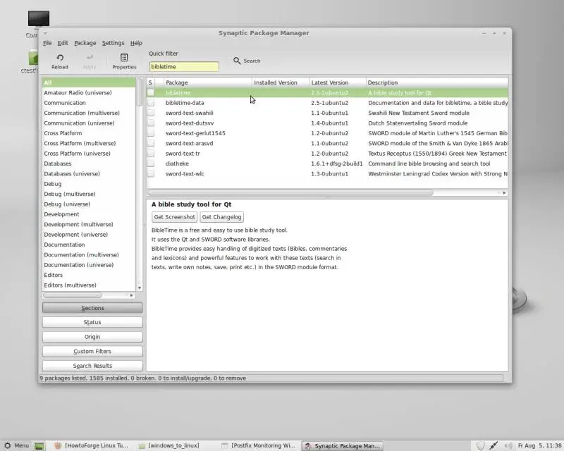Select Debug (universe) section

89,204
